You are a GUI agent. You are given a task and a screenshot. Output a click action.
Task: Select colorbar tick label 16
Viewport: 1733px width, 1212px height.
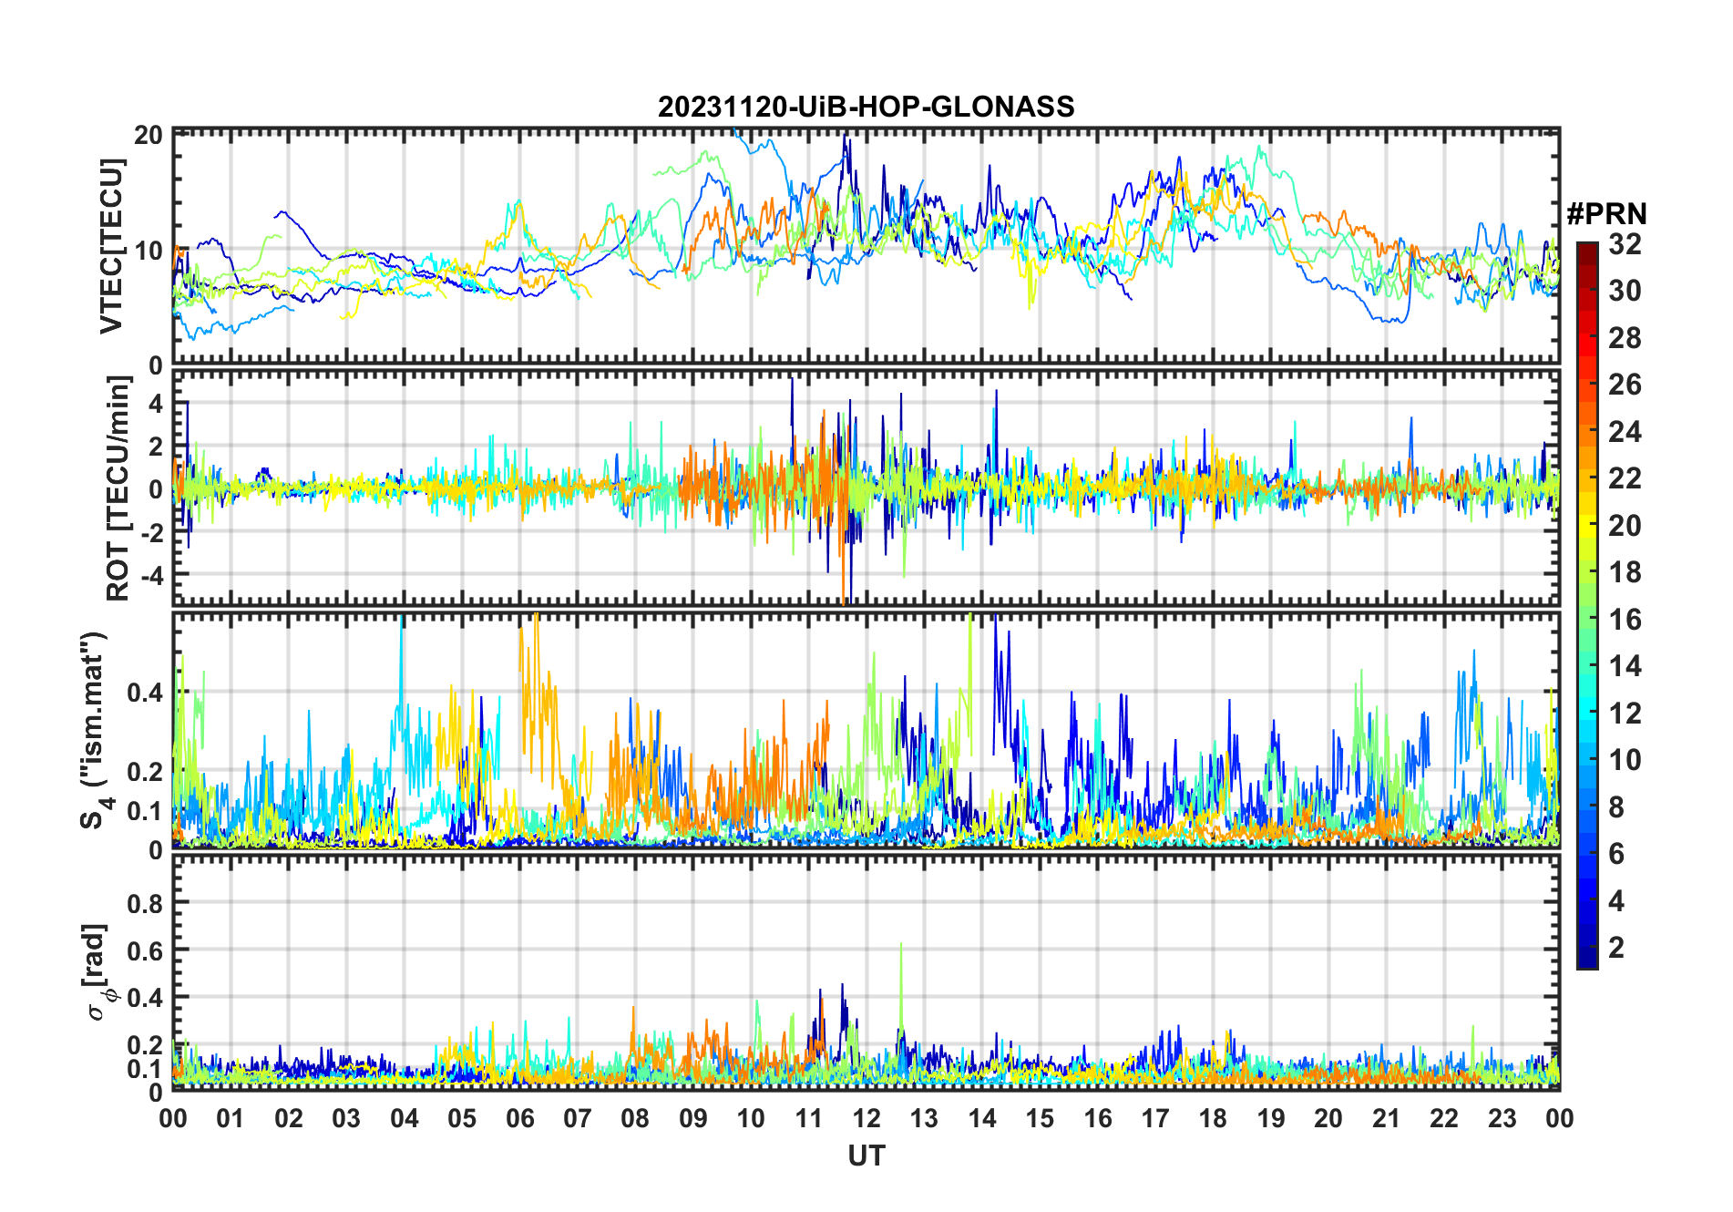[1625, 620]
